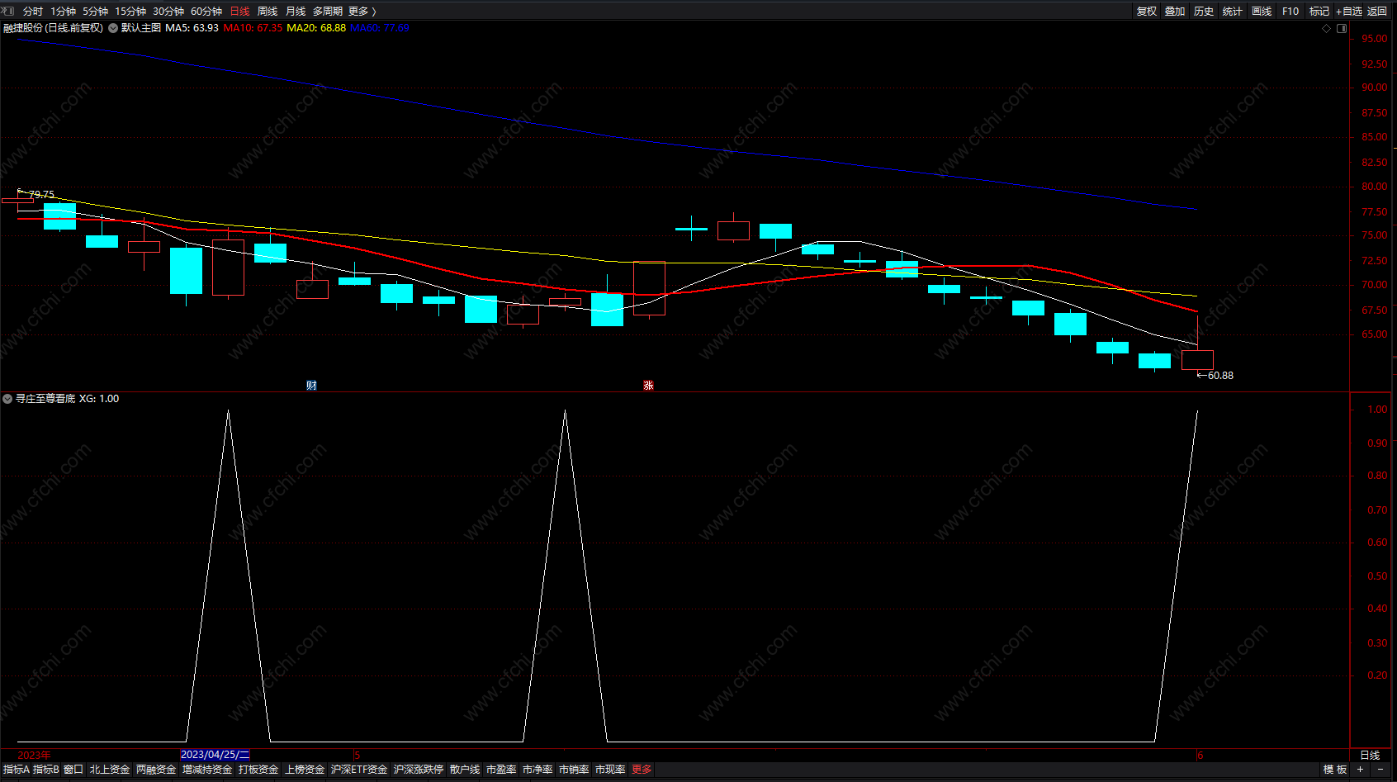Click the 模板 template button
Viewport: 1397px width, 782px height.
(x=1335, y=770)
